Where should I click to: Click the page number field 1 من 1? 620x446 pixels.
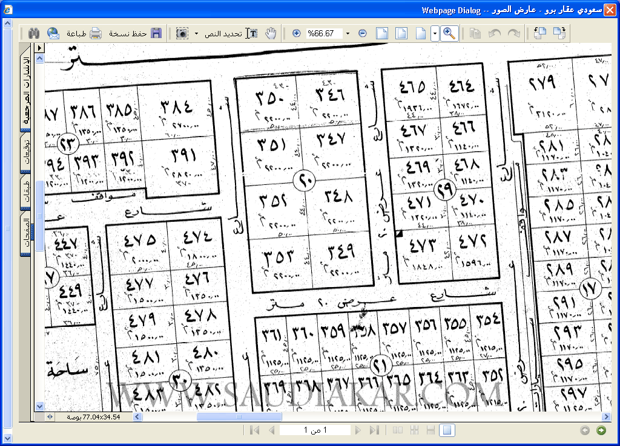(x=315, y=430)
